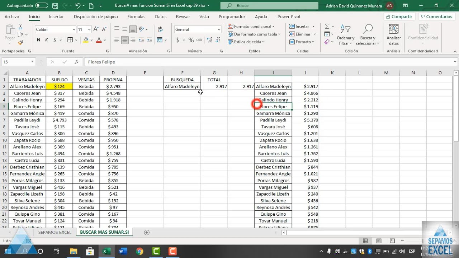The height and width of the screenshot is (258, 459).
Task: Open Chrome from Windows taskbar
Action: 139,251
